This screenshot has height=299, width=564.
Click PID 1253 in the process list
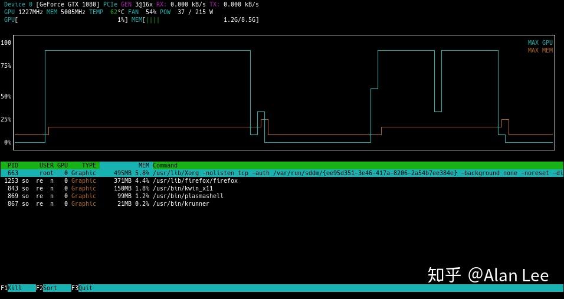tap(11, 181)
